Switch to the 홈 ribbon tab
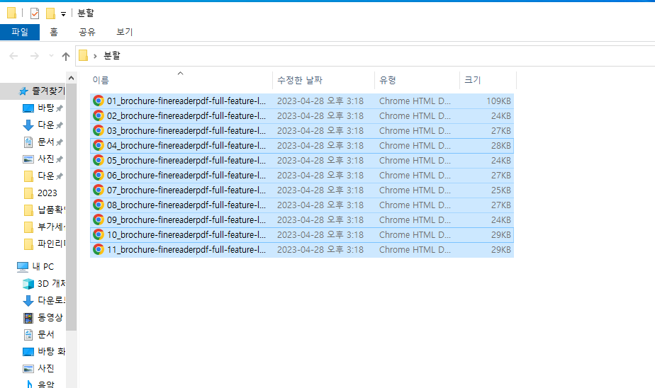This screenshot has width=655, height=388. coord(54,32)
